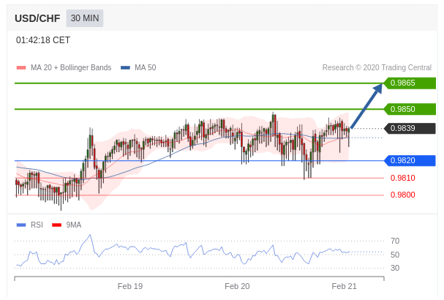Click the blue MA 50 legend swatch
This screenshot has height=300, width=444.
click(125, 68)
